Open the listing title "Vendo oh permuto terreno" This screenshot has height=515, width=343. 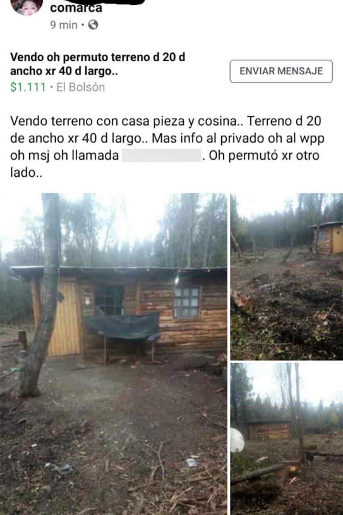97,64
